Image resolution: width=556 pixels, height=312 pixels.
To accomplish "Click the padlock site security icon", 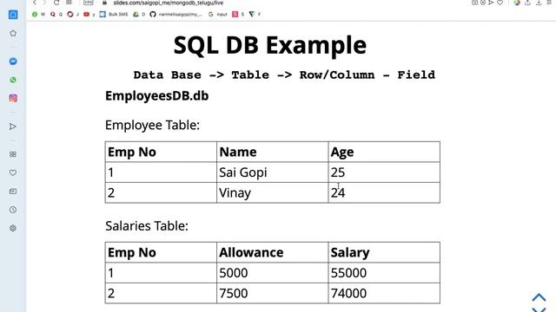I will (x=104, y=3).
